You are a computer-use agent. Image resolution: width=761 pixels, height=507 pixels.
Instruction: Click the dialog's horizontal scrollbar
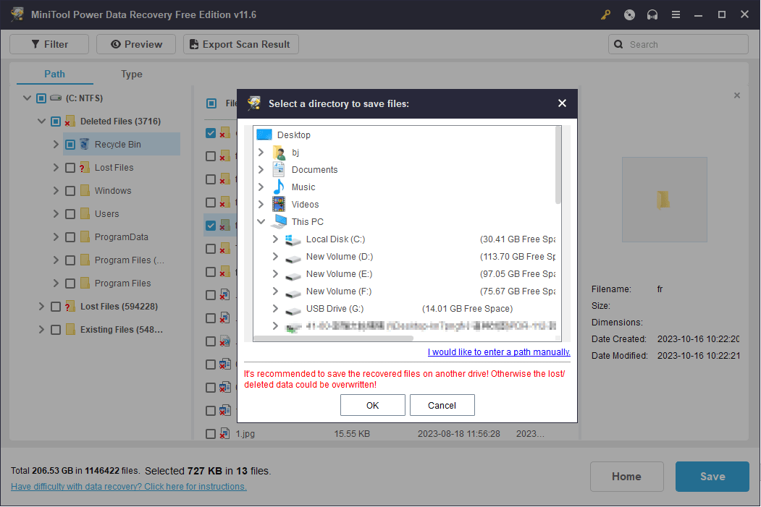[333, 338]
